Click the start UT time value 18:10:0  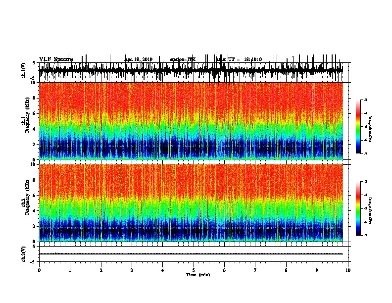coord(253,59)
